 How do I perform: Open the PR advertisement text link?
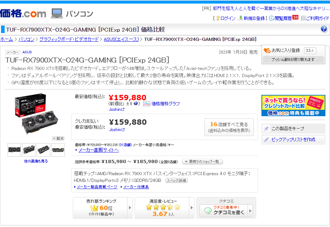click(271, 9)
